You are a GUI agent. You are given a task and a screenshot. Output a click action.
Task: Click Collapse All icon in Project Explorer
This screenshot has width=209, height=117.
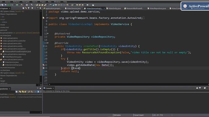tap(23, 8)
